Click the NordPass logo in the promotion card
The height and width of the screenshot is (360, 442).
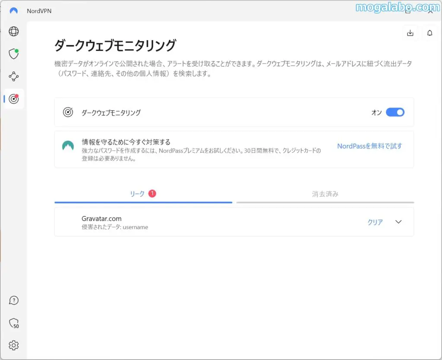68,146
